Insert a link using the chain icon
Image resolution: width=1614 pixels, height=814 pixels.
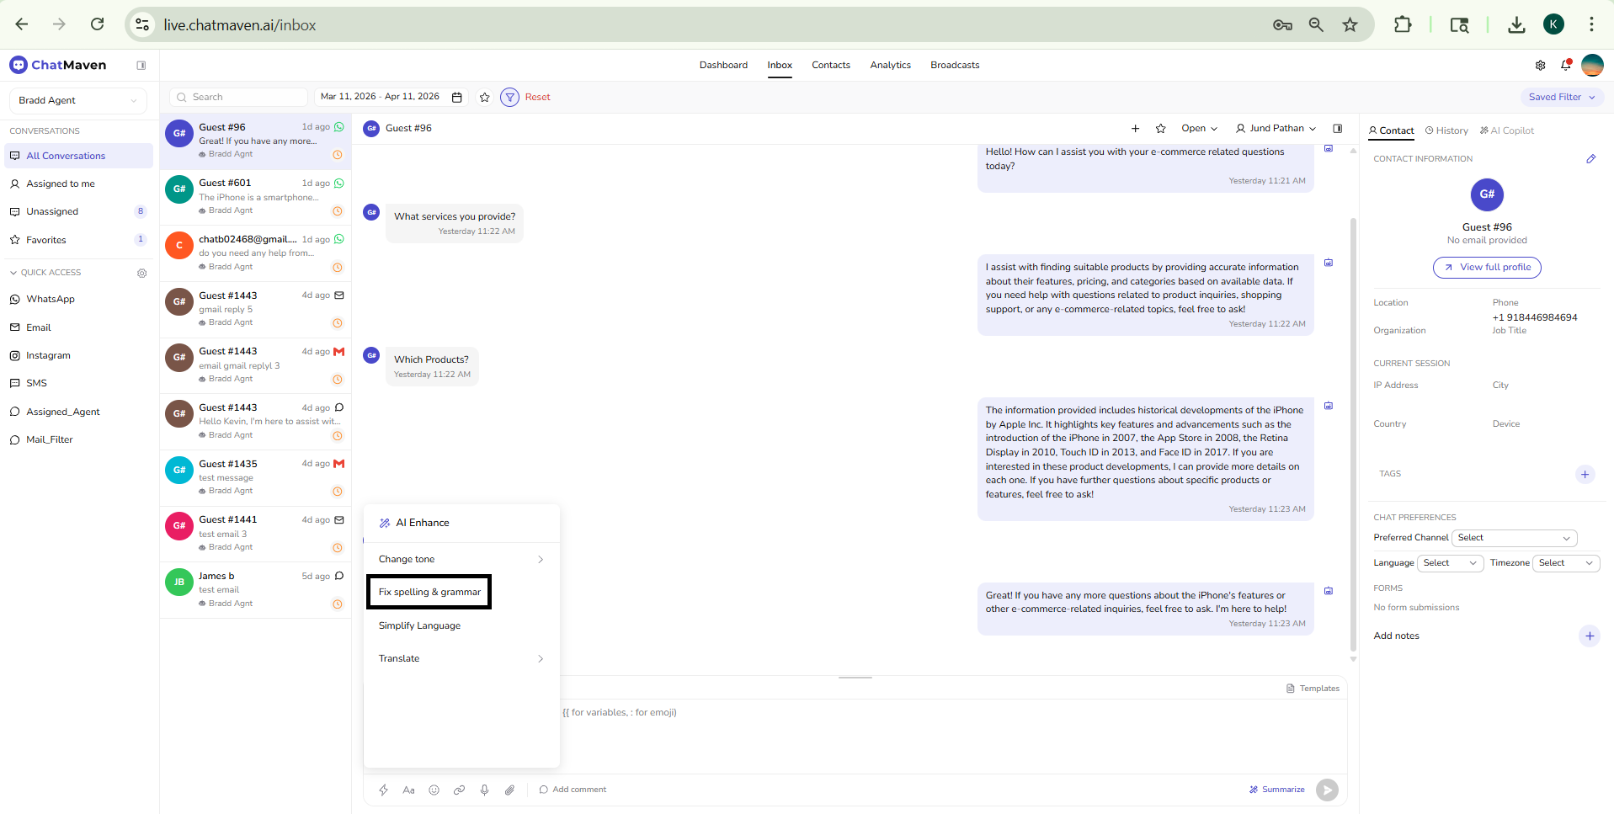pyautogui.click(x=459, y=790)
